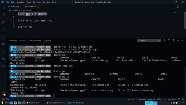186x105 pixels.
Task: Open the editor More Actions ellipsis
Action: point(182,7)
